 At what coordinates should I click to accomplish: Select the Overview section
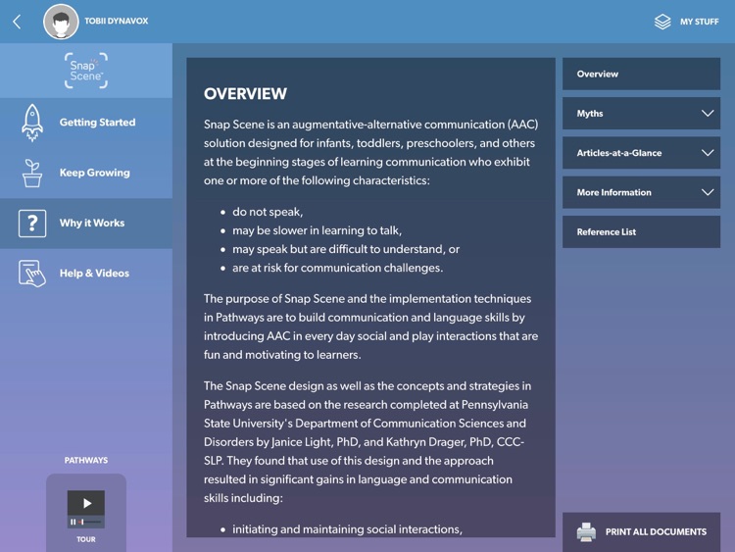641,74
